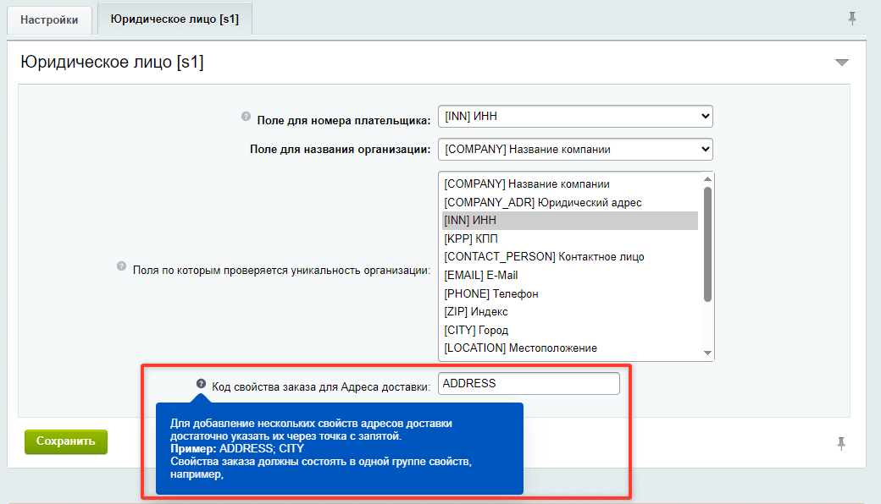Select the Юридическое лицо [s1] tab
The image size is (881, 504).
pyautogui.click(x=175, y=19)
